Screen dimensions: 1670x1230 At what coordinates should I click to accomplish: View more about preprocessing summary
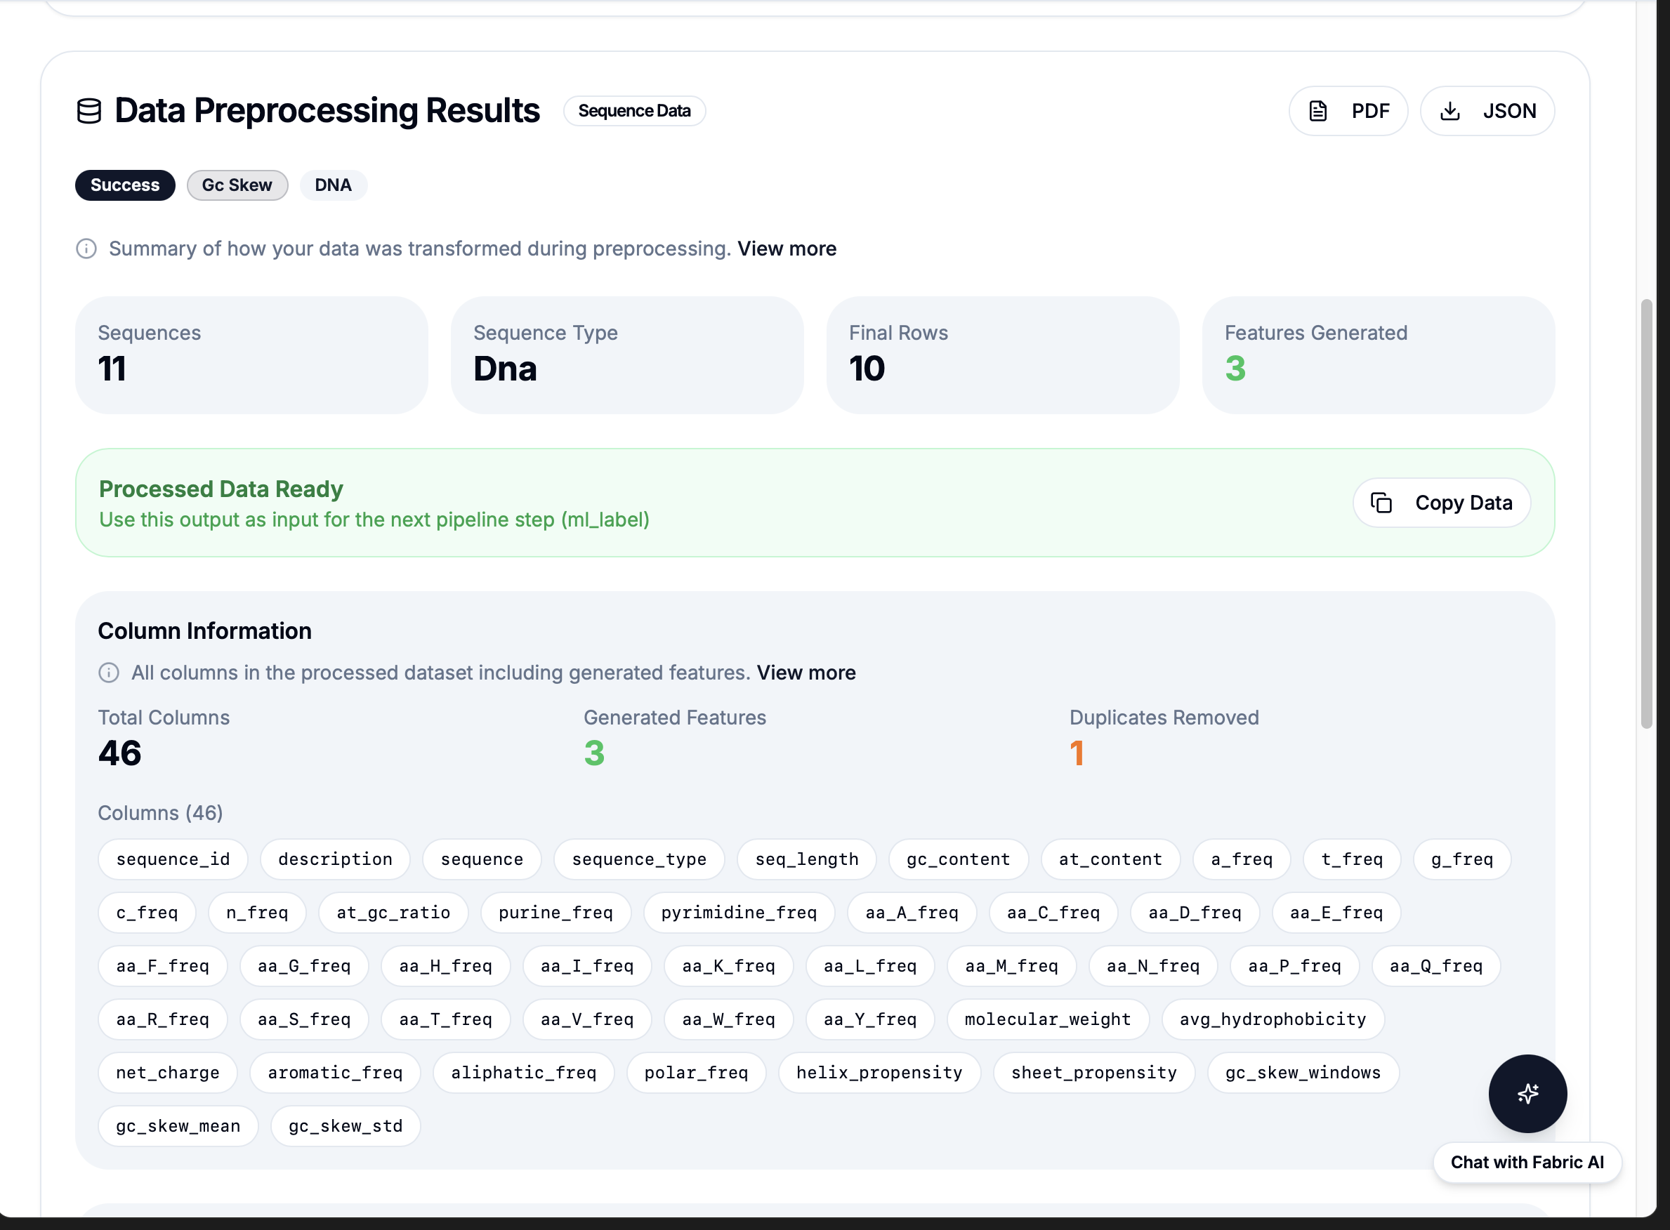(x=787, y=249)
